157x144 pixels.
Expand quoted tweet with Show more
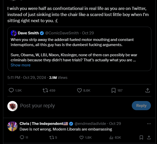point(21,65)
